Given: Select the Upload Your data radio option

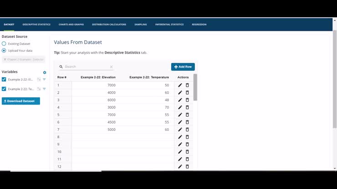Looking at the screenshot, I should click(x=4, y=50).
